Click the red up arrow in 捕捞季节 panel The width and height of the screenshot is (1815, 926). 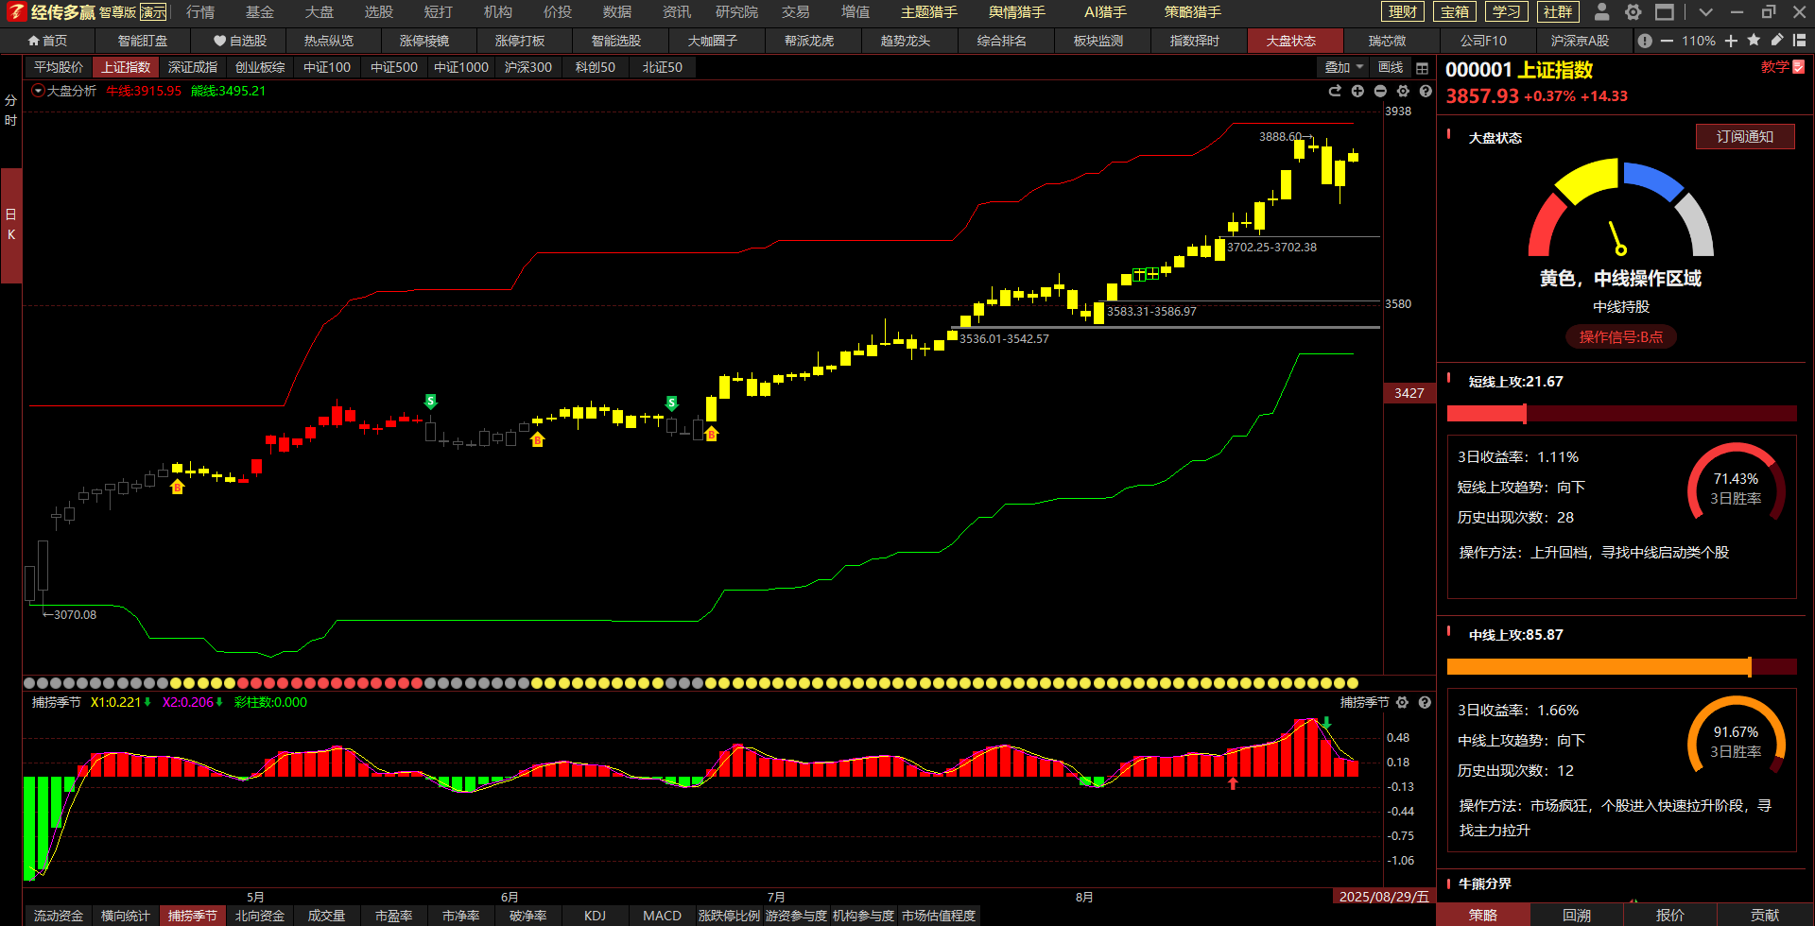pos(1233,782)
